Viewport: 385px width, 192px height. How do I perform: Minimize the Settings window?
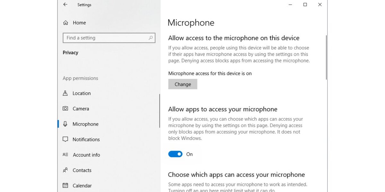click(290, 4)
